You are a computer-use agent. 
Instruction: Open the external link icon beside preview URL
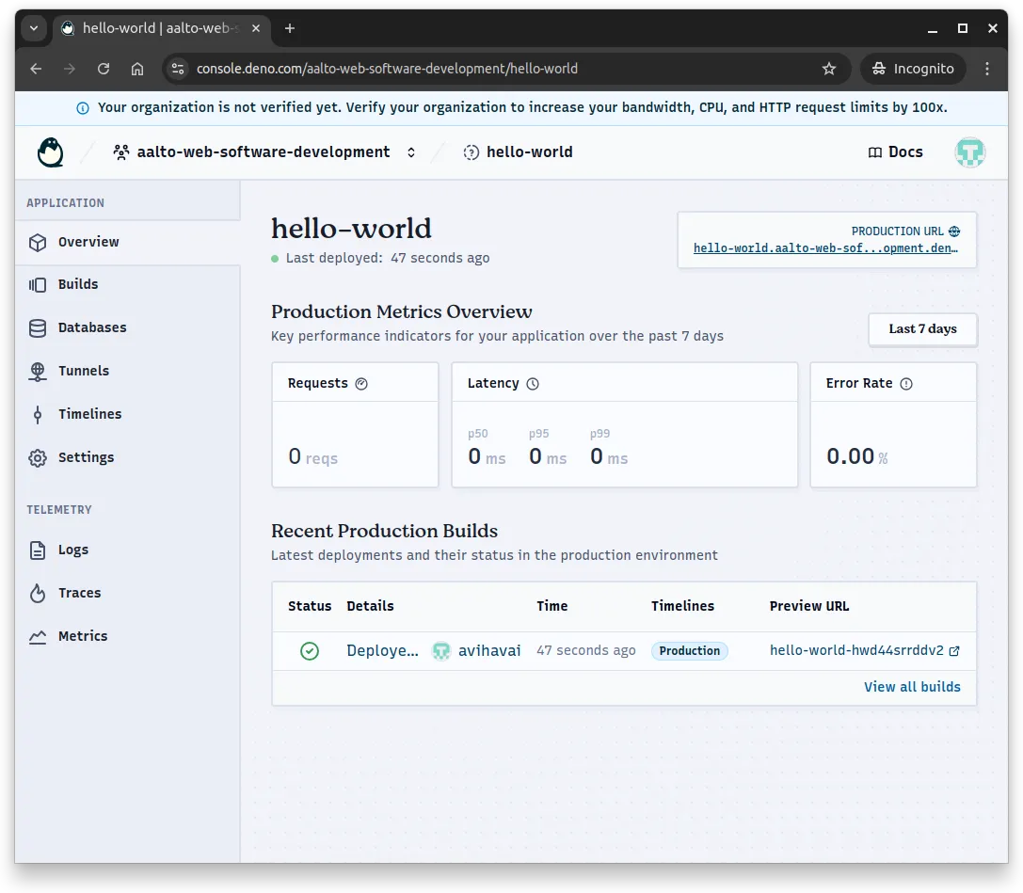tap(952, 650)
